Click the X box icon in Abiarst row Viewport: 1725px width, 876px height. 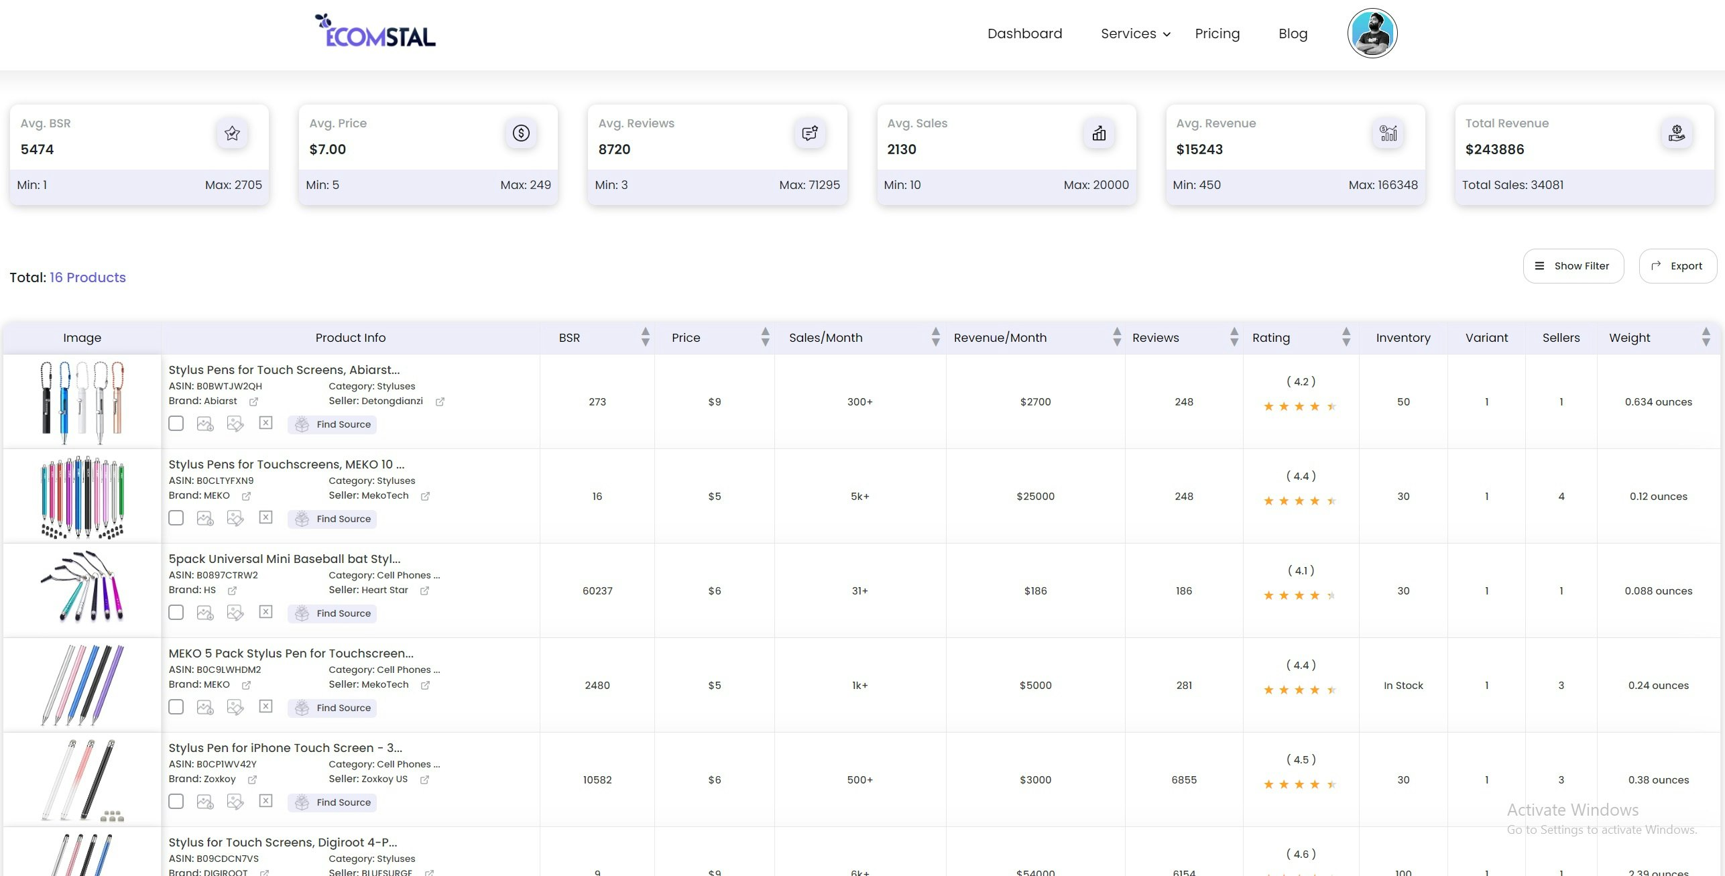pyautogui.click(x=265, y=423)
